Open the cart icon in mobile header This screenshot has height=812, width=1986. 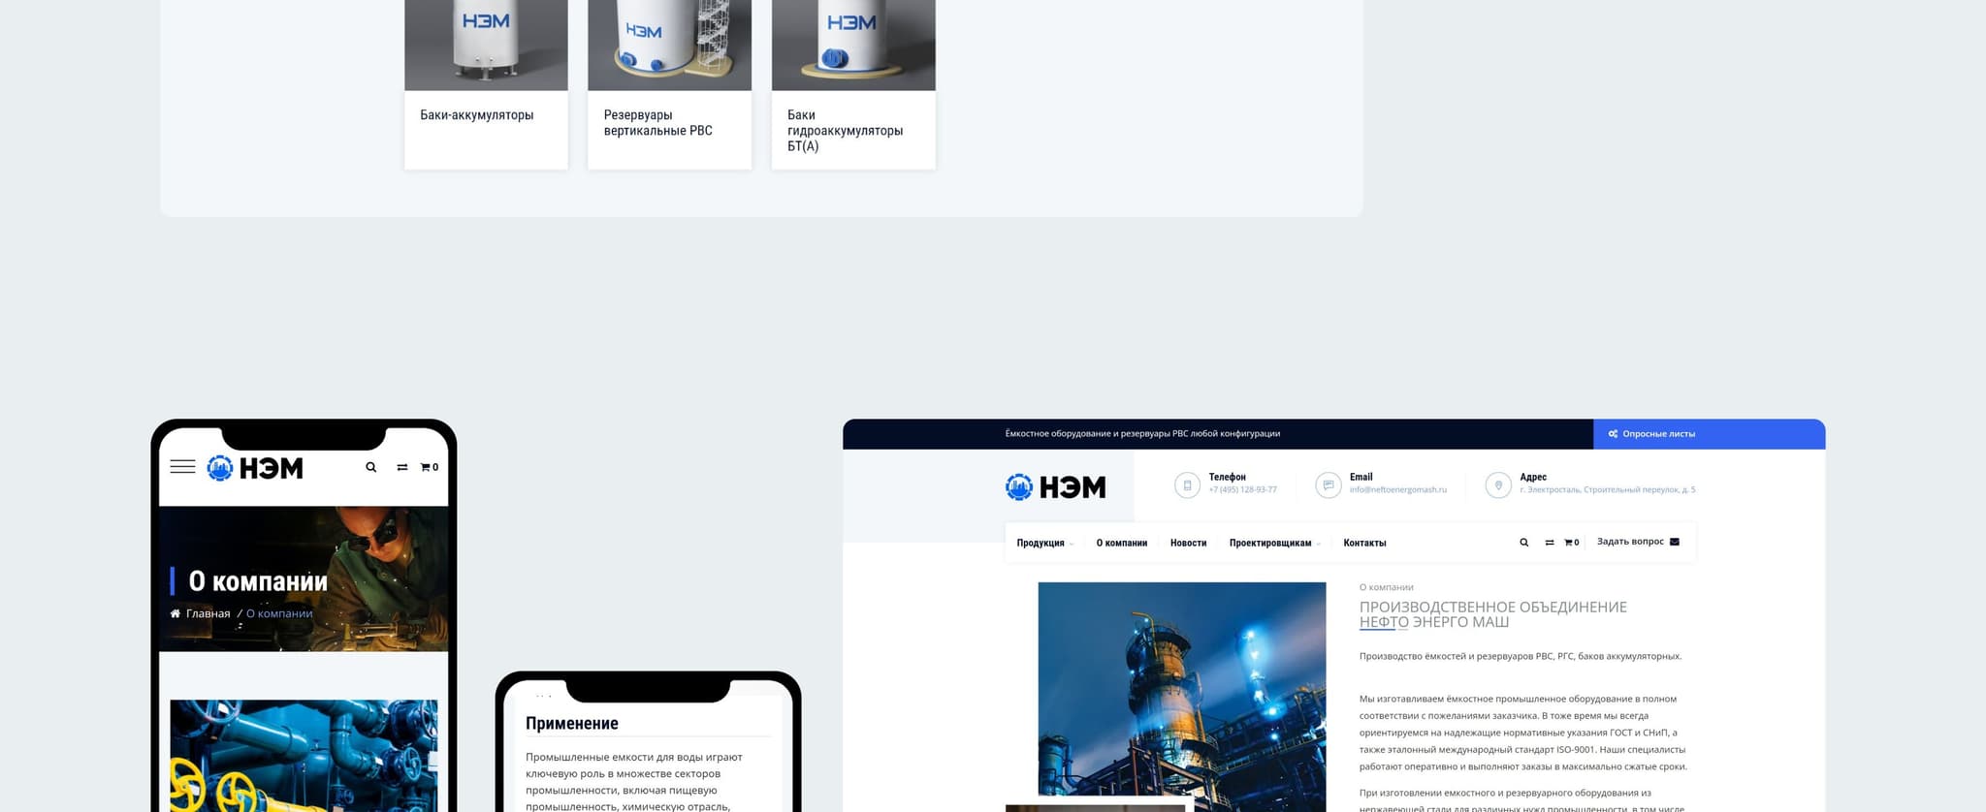click(428, 467)
